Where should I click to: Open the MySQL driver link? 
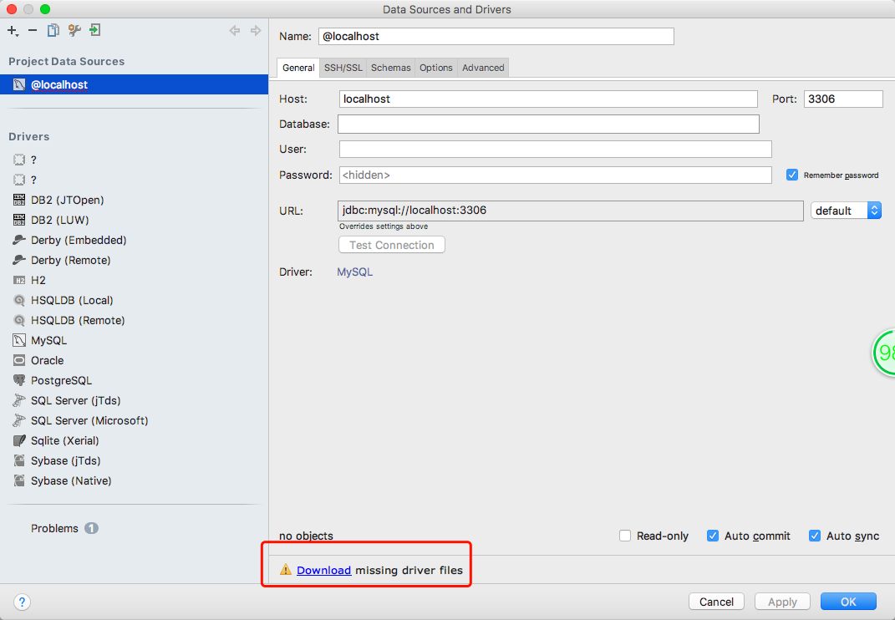click(354, 272)
